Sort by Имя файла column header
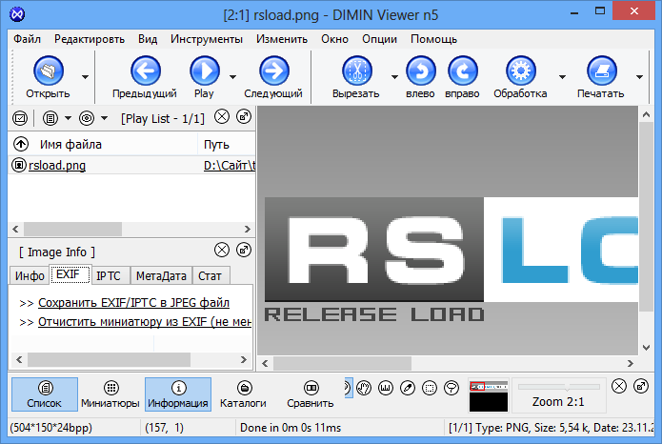The width and height of the screenshot is (662, 444). (70, 145)
